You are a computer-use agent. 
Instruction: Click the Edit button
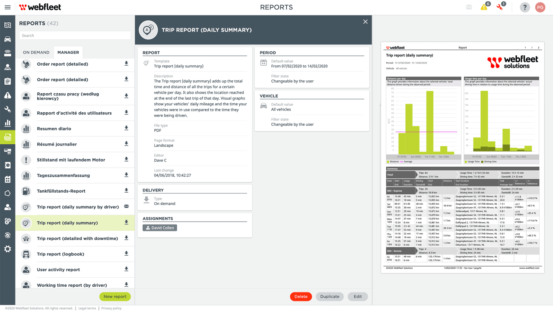pyautogui.click(x=358, y=297)
